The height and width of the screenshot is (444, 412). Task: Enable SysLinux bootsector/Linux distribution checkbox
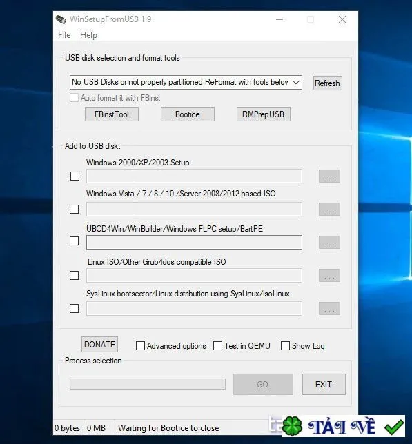point(75,308)
